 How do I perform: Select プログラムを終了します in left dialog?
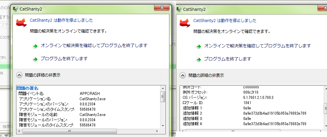[x=64, y=58]
